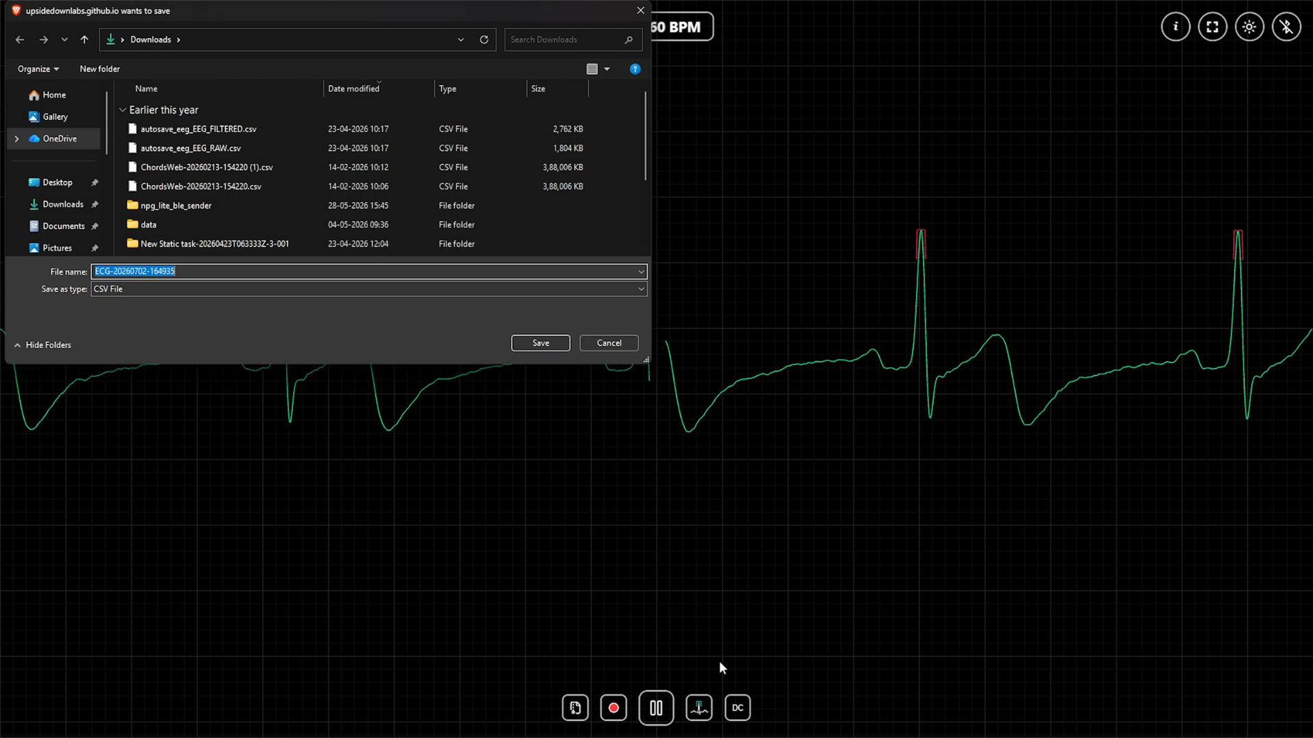The image size is (1313, 738).
Task: Sort by Size column header
Action: tap(538, 89)
